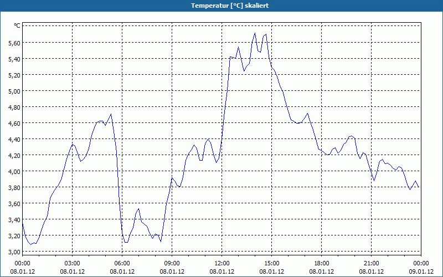Click the 18:00 time label
The height and width of the screenshot is (277, 443).
point(322,264)
